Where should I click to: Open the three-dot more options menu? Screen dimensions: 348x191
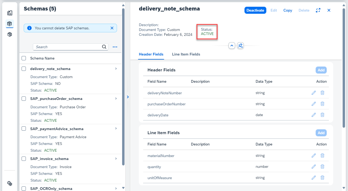coord(115,47)
